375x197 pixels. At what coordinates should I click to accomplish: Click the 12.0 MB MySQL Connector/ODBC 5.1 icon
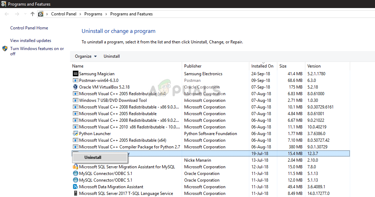point(75,180)
